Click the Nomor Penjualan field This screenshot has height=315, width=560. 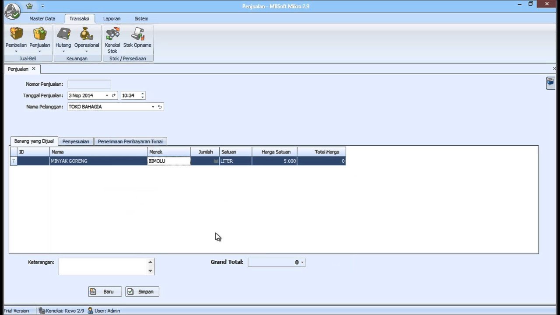[89, 84]
